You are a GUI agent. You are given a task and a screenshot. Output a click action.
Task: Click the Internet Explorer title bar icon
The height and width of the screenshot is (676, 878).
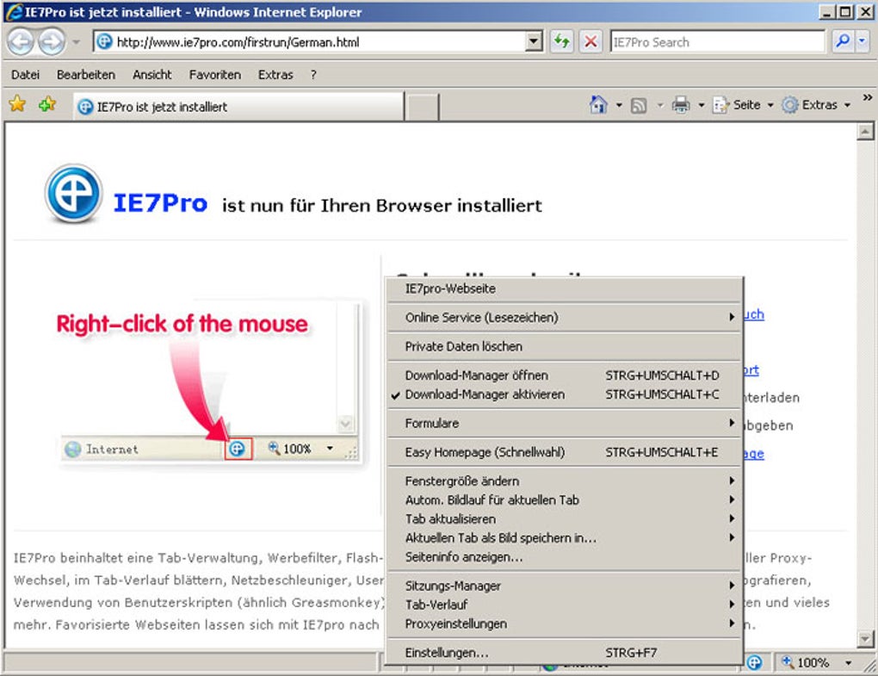coord(14,12)
